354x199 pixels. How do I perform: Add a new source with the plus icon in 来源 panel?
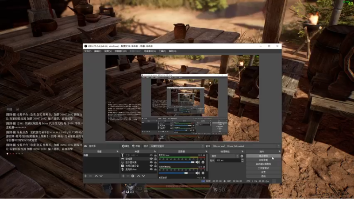(x=123, y=176)
